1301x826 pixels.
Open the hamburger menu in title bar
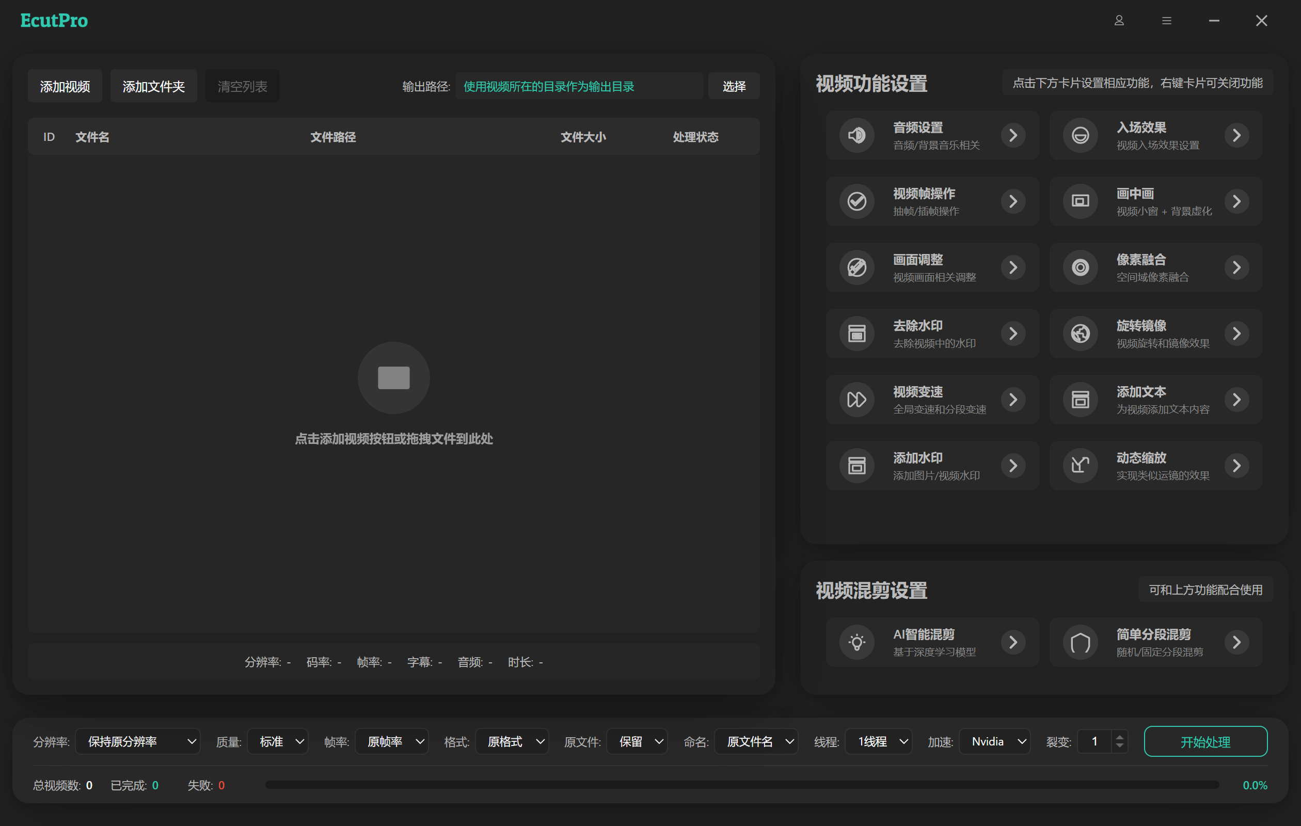tap(1166, 21)
